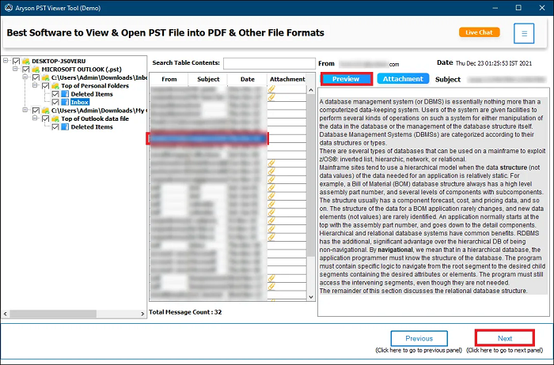Click the message preview body text
This screenshot has height=365, width=554.
click(433, 196)
